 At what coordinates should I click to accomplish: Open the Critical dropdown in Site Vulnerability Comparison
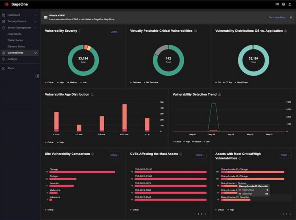click(115, 155)
